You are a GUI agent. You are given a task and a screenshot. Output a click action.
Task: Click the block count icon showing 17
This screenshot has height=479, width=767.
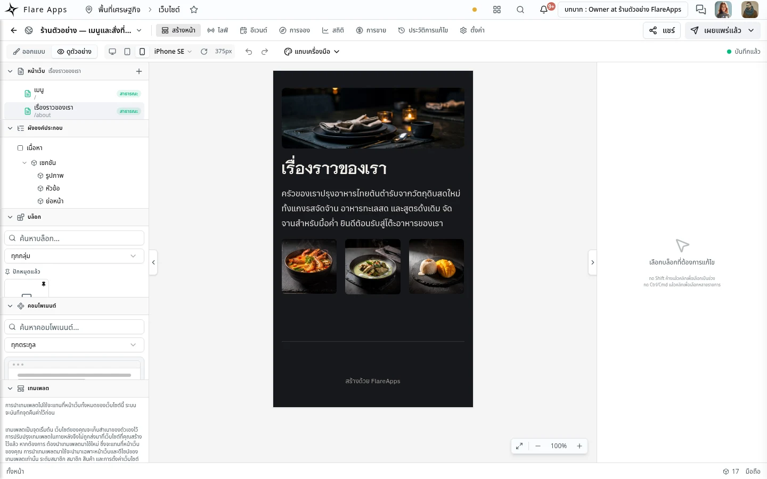(x=726, y=472)
